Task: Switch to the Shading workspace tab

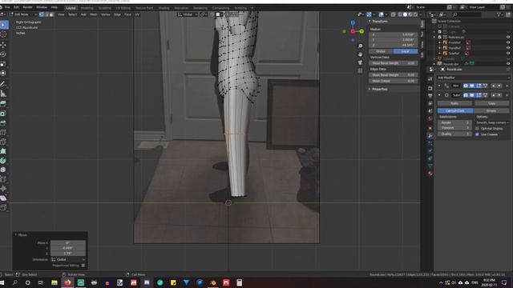Action: [x=164, y=8]
